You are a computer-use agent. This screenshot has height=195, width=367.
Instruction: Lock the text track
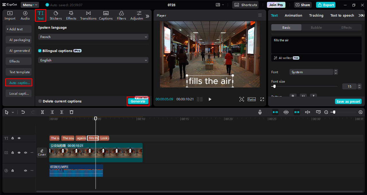click(x=13, y=138)
